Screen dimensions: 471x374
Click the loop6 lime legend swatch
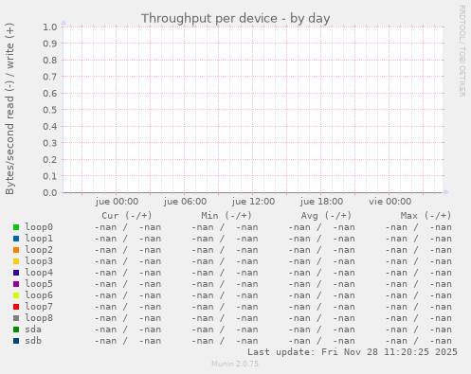click(16, 295)
